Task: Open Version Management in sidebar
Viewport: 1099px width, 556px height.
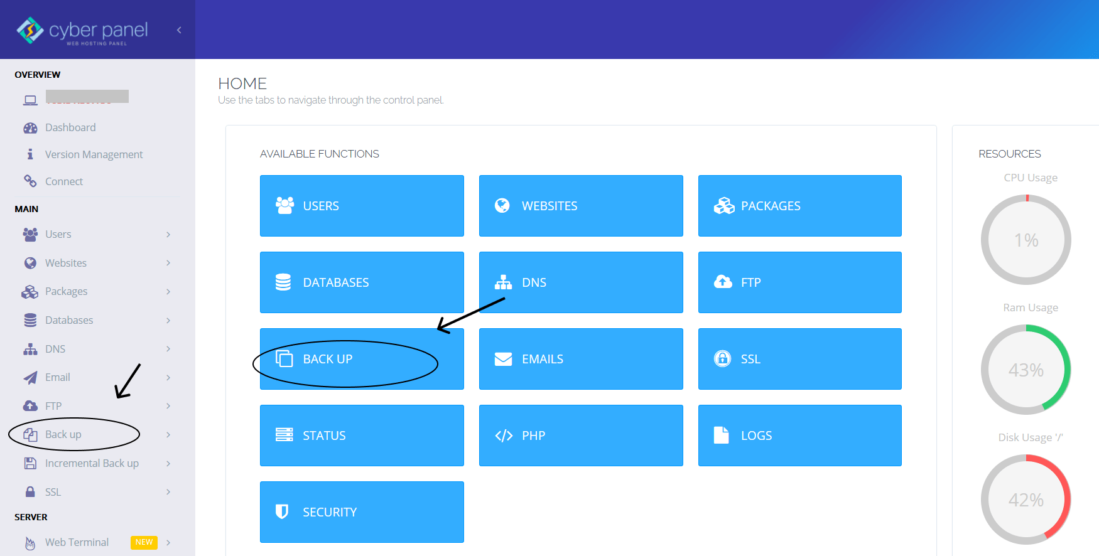Action: pyautogui.click(x=94, y=154)
